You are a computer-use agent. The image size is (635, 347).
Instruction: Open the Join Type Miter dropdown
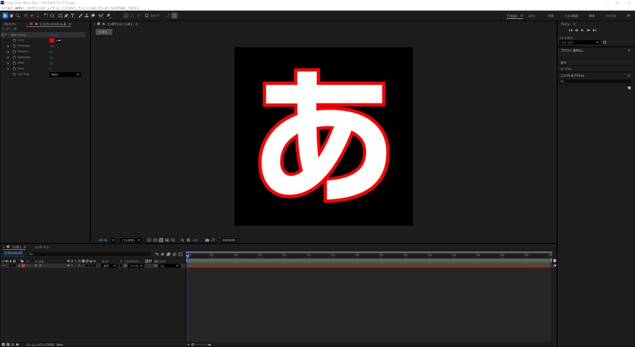pyautogui.click(x=65, y=74)
